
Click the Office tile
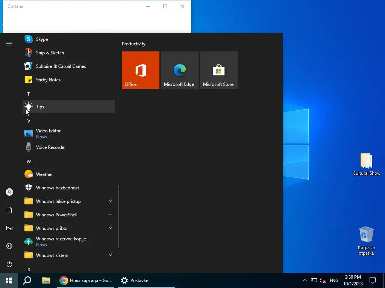point(141,70)
